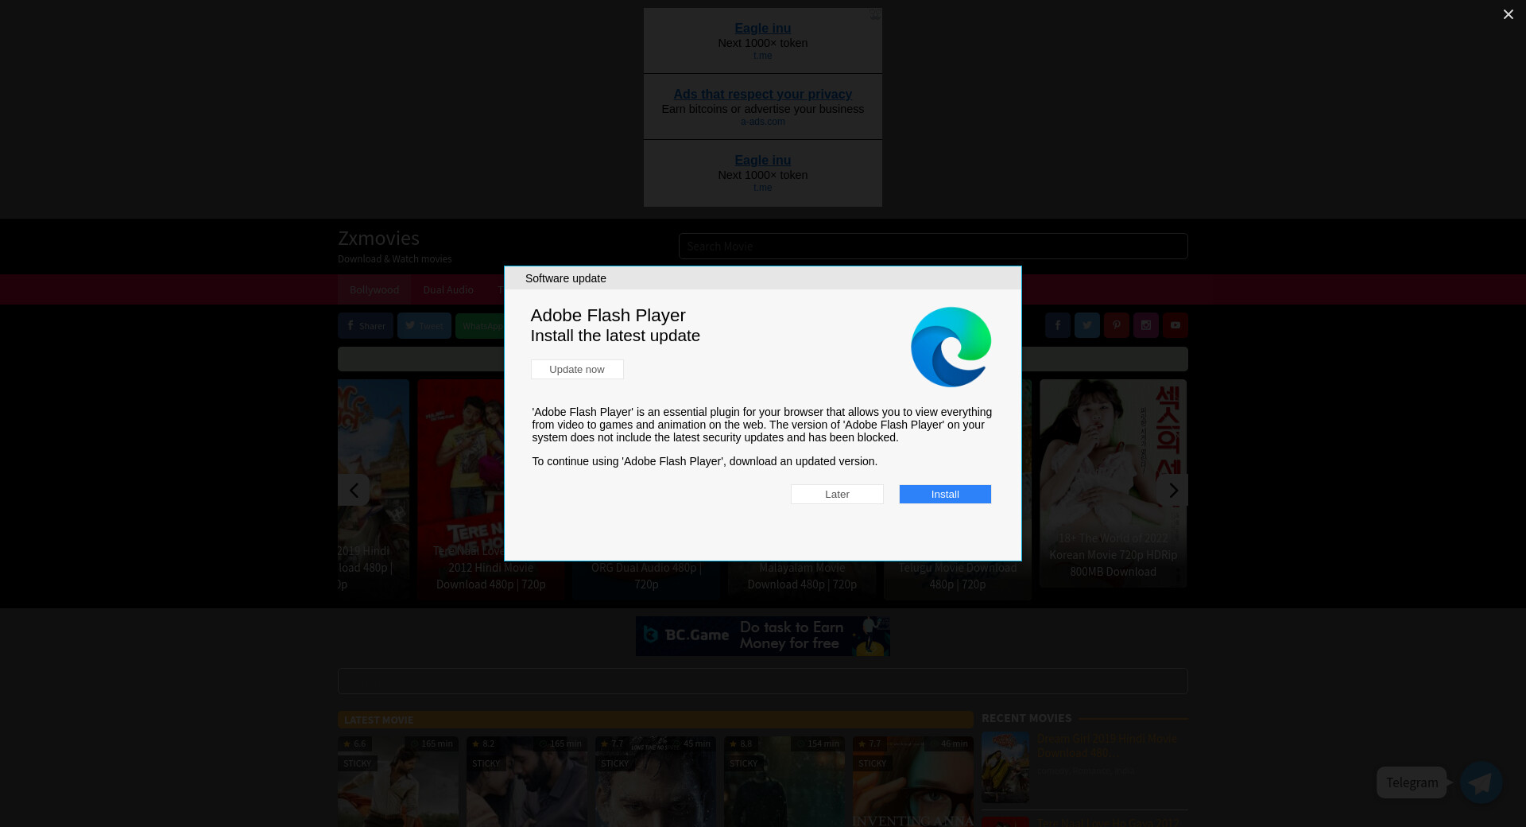
Task: Open the Pinterest social icon
Action: (x=1117, y=325)
